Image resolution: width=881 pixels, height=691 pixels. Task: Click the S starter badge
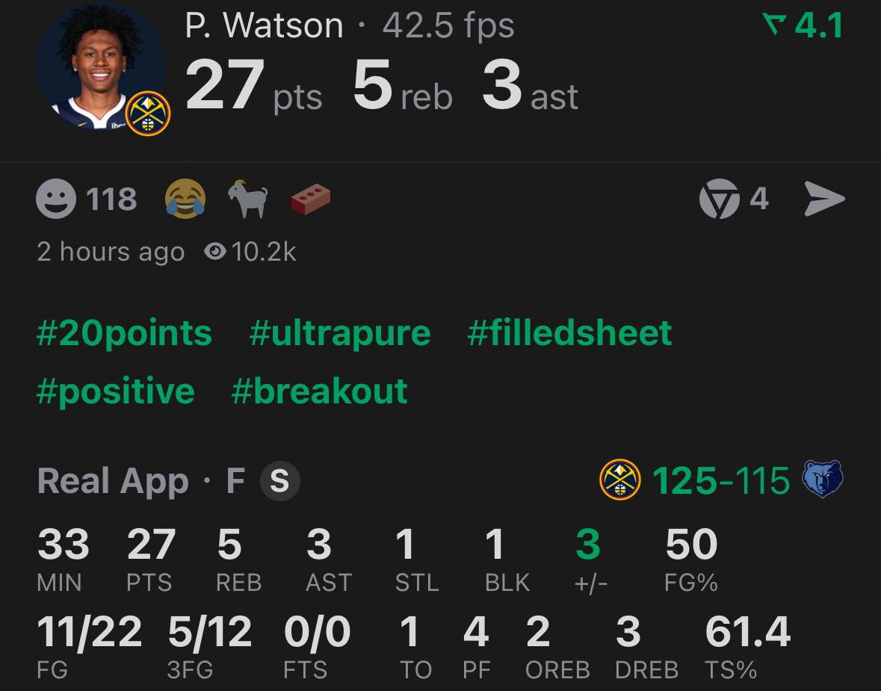279,481
